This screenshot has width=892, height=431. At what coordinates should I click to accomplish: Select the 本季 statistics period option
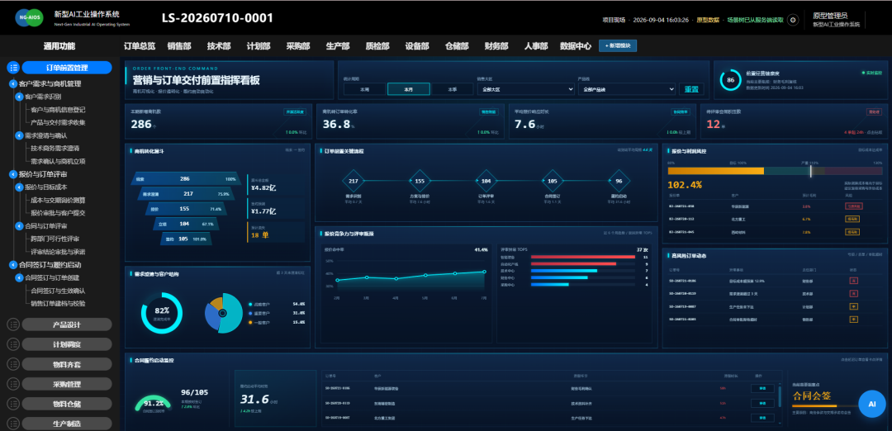pyautogui.click(x=453, y=89)
